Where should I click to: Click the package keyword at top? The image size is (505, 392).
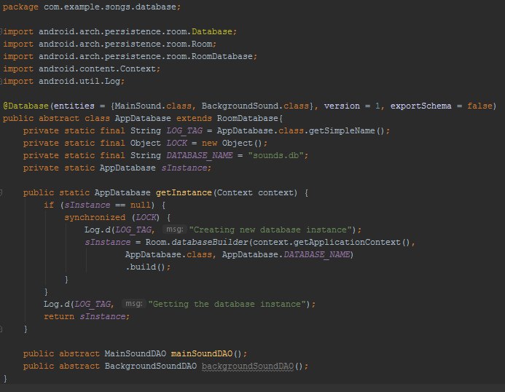[20, 7]
